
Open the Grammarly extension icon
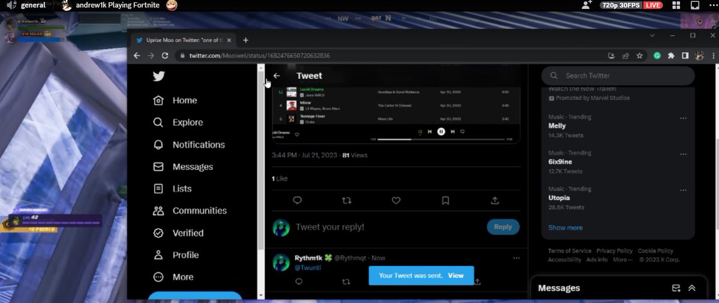tap(657, 56)
